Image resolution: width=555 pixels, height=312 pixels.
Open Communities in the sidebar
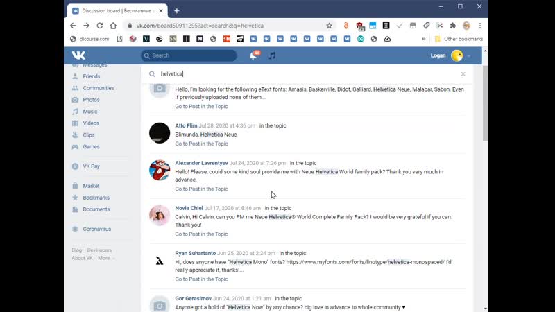point(99,88)
